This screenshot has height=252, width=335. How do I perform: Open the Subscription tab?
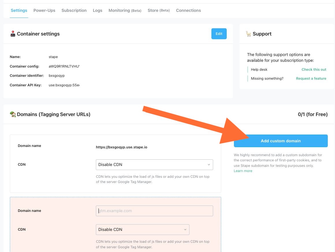74,10
